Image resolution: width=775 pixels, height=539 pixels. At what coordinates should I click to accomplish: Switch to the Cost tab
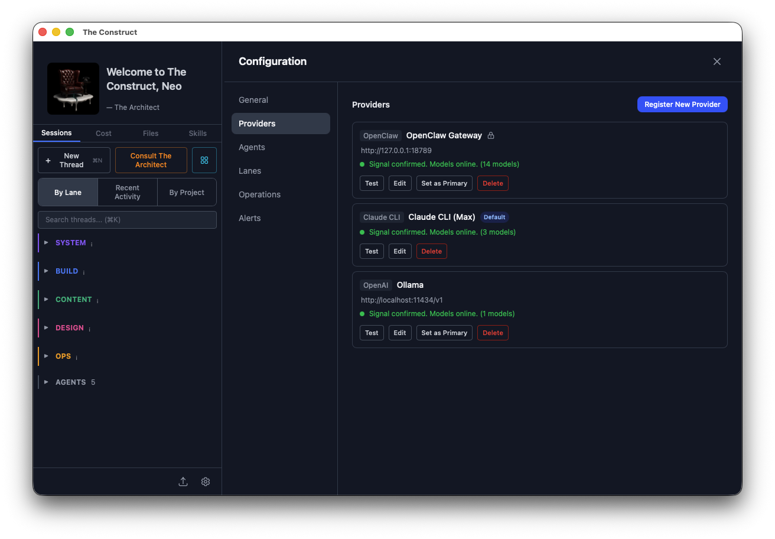click(103, 134)
